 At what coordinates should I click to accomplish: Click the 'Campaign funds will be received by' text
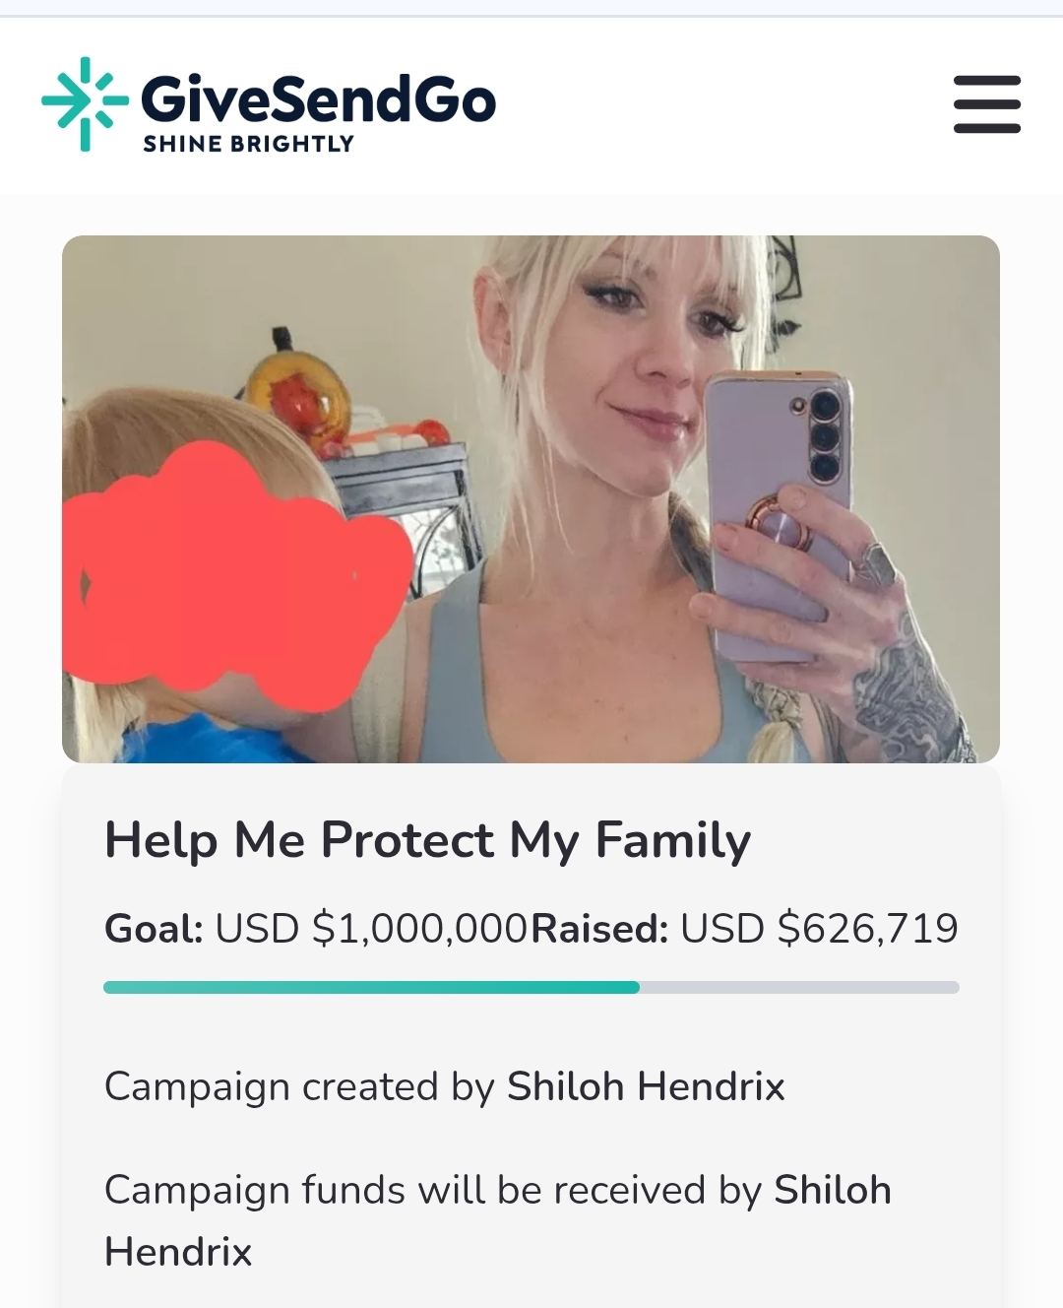(433, 1190)
